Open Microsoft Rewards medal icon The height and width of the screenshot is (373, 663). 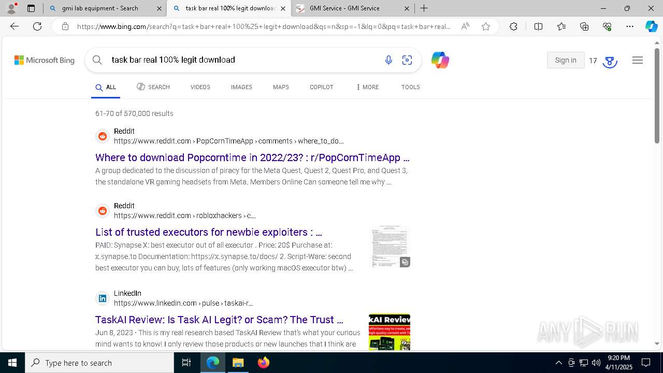pyautogui.click(x=610, y=61)
